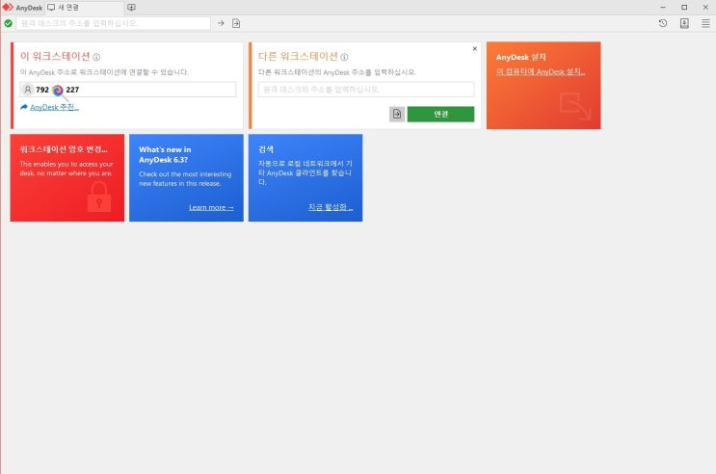Open the 이 컴퓨터에 AnyDesk 설치 link

pyautogui.click(x=541, y=71)
